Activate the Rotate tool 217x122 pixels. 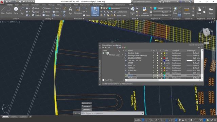click(x=46, y=8)
